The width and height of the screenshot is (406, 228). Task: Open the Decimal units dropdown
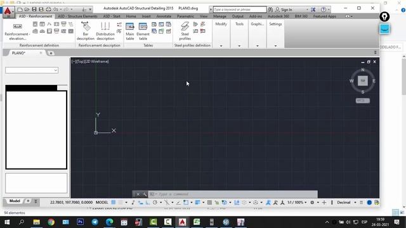coord(346,203)
